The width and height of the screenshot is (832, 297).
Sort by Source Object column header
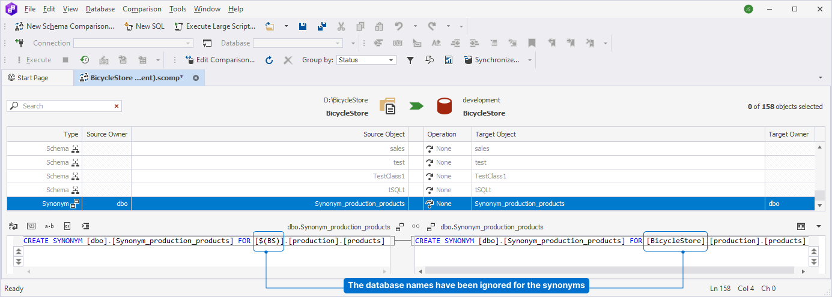coord(269,134)
